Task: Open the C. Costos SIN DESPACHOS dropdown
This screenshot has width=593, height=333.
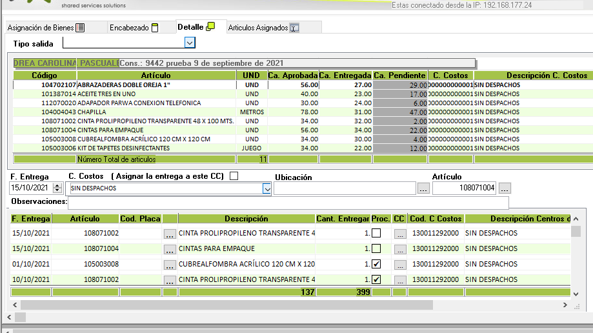Action: click(266, 188)
